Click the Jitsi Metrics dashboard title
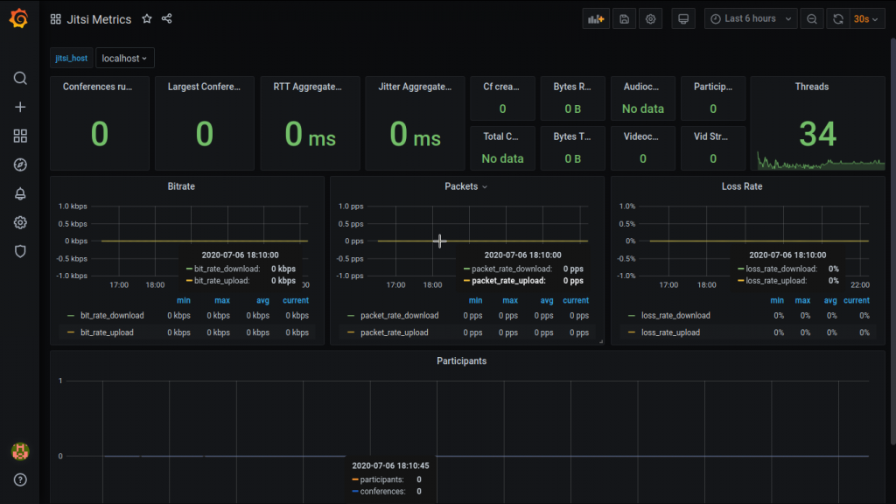 tap(99, 19)
